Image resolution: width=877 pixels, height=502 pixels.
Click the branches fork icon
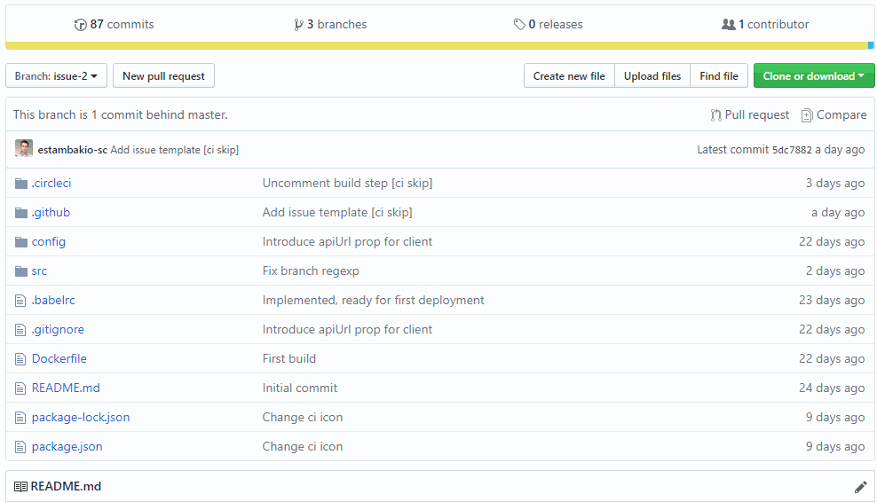tap(298, 25)
